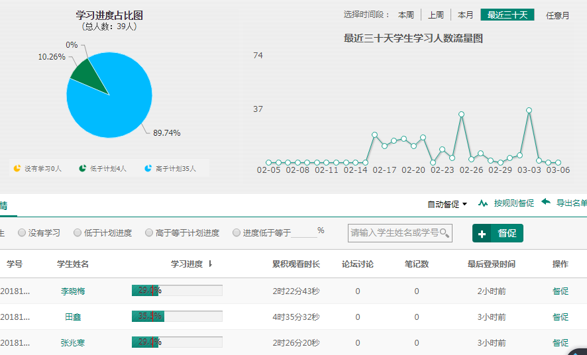Click the 按规则督促 chart icon
The width and height of the screenshot is (587, 355).
[x=483, y=203]
